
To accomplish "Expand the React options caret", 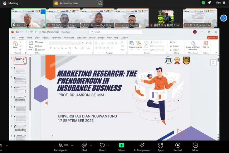I will (108, 145).
